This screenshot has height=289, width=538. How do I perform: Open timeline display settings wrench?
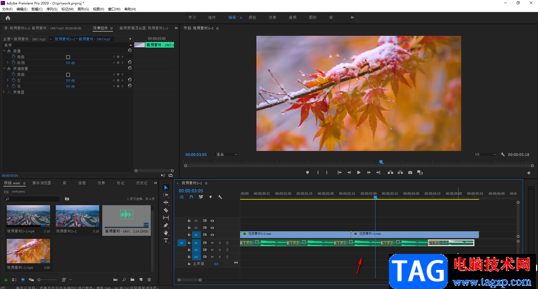tap(220, 197)
